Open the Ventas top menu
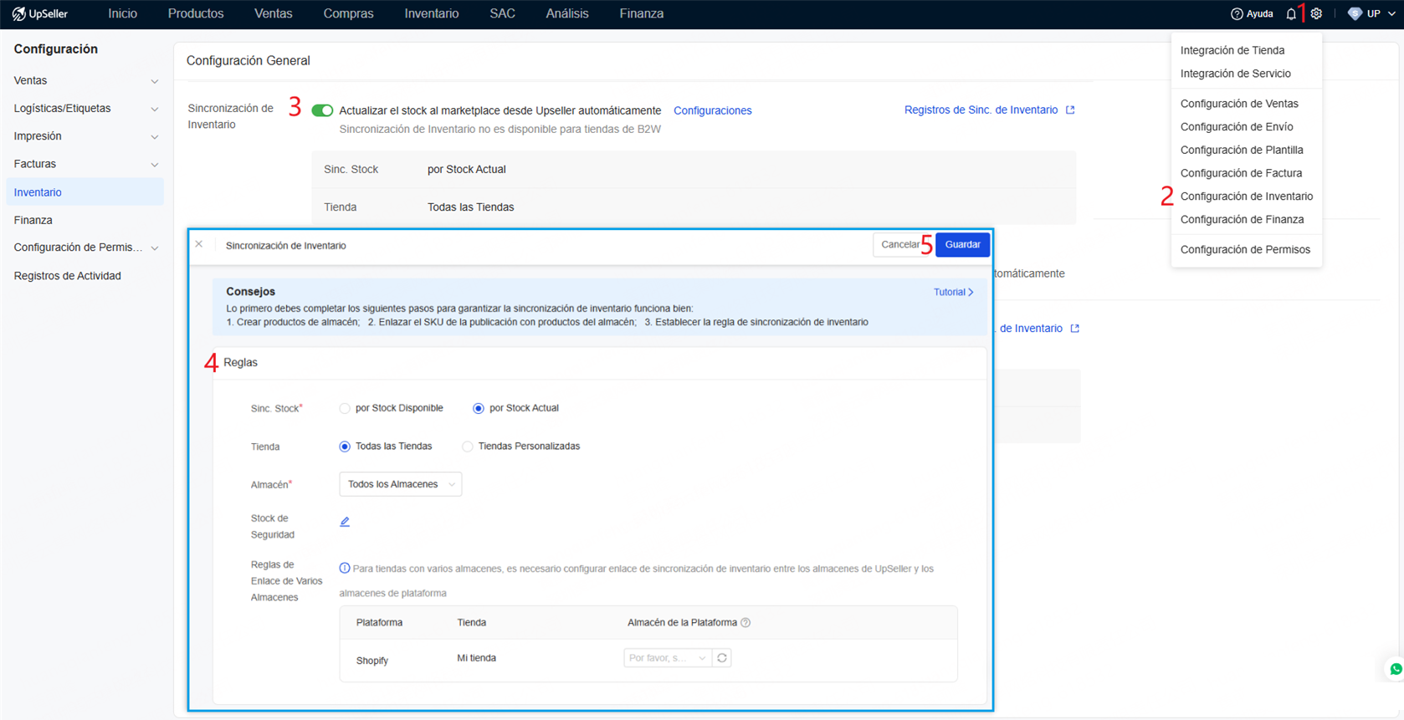Screen dimensions: 1404x720 (273, 13)
